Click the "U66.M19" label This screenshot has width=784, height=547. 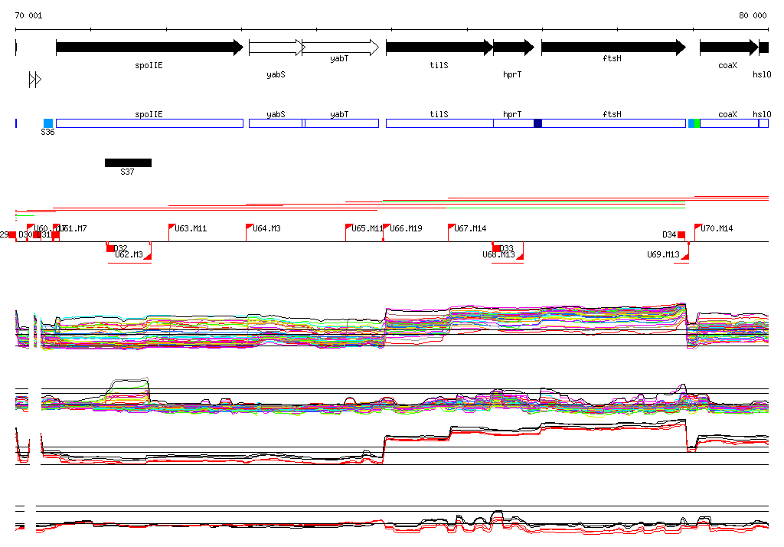(x=406, y=228)
